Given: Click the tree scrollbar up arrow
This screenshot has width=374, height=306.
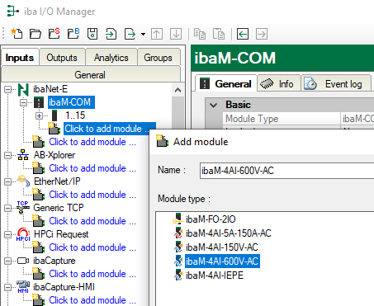Looking at the screenshot, I should (178, 90).
